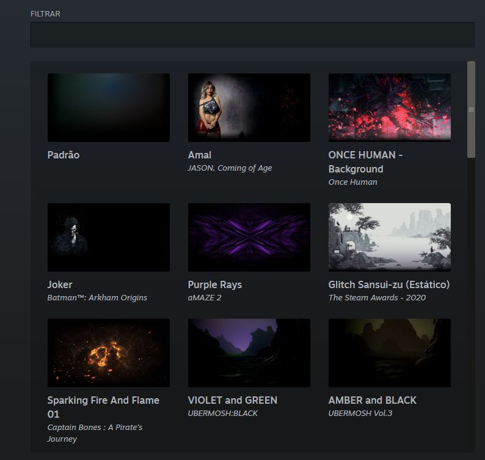Click The Steam Awards - 2020 subtitle

377,298
